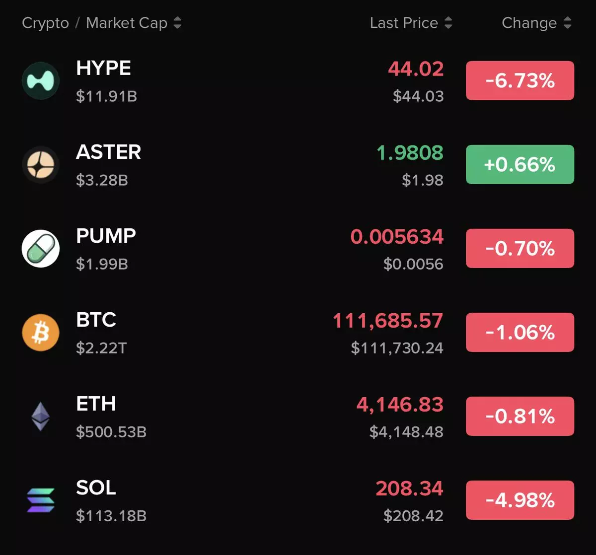
Task: Sort by Market Cap arrows
Action: [x=177, y=23]
